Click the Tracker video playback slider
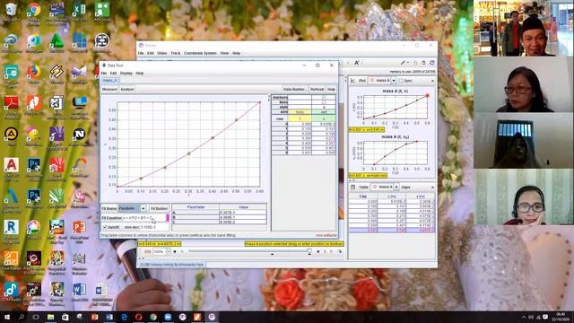The height and width of the screenshot is (323, 574). pos(249,251)
